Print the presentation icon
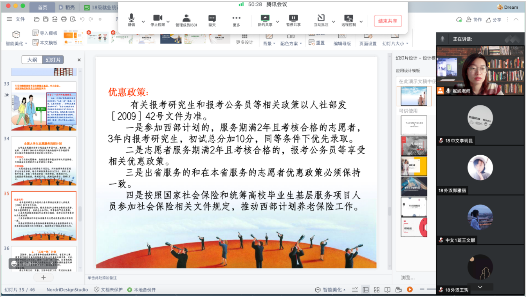The image size is (526, 297). click(x=64, y=19)
